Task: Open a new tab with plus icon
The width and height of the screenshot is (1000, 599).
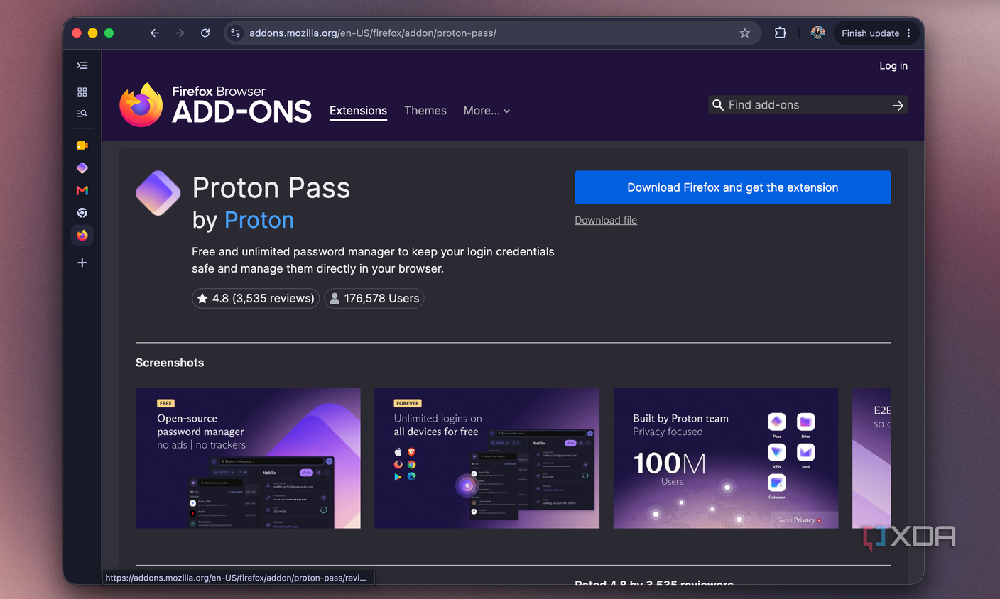Action: pyautogui.click(x=82, y=263)
